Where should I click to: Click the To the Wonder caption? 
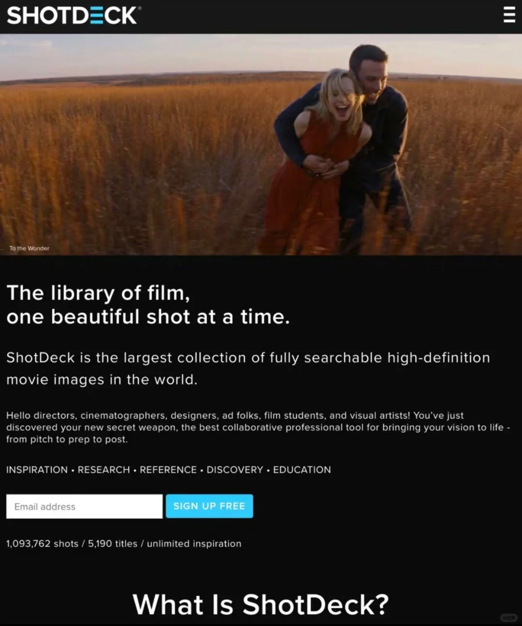(29, 248)
